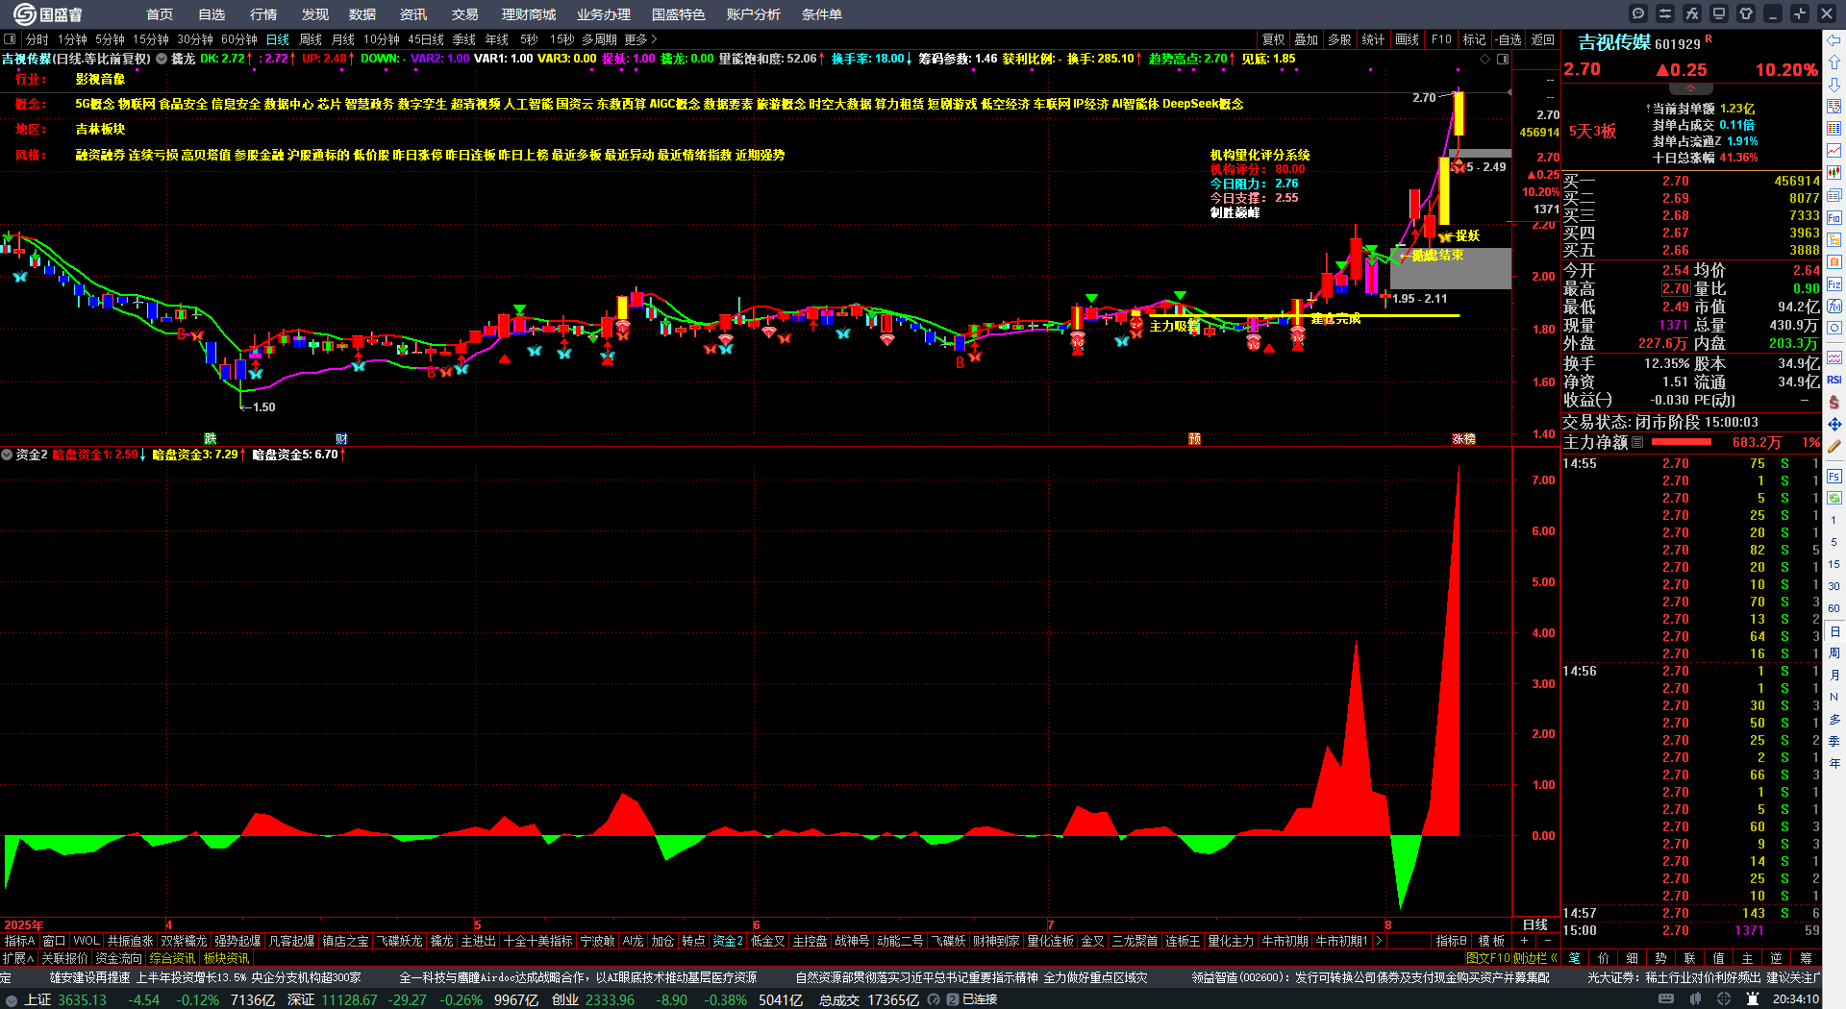
Task: Click the F10 button in chart toolbar
Action: tap(1441, 39)
